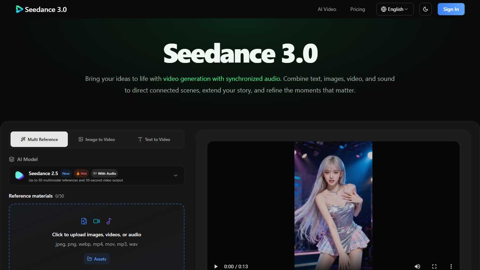Click the AI Model layers icon
Image resolution: width=480 pixels, height=270 pixels.
point(12,159)
